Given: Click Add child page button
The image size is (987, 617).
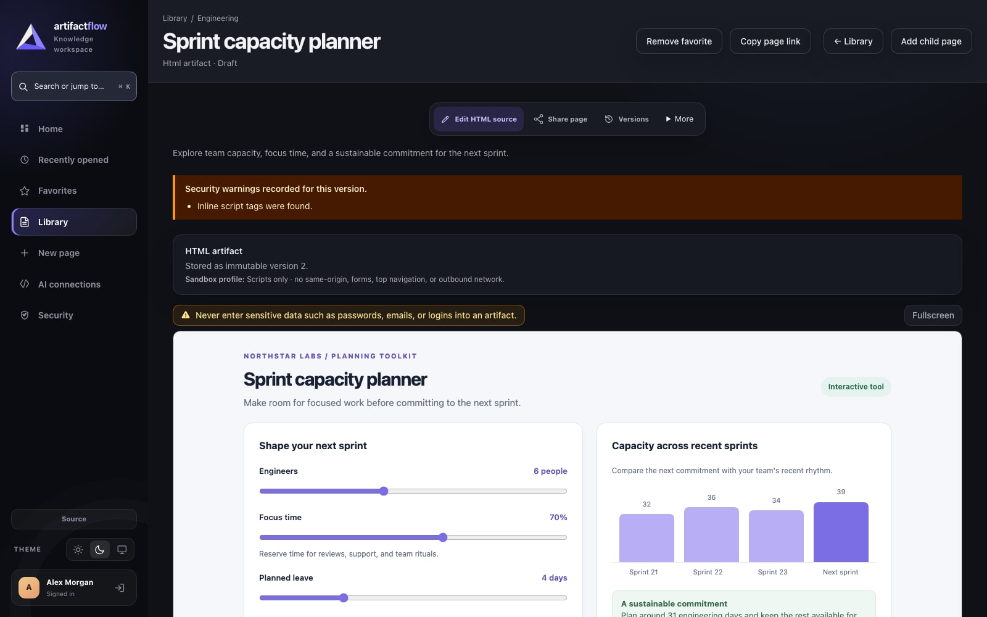Looking at the screenshot, I should [931, 41].
